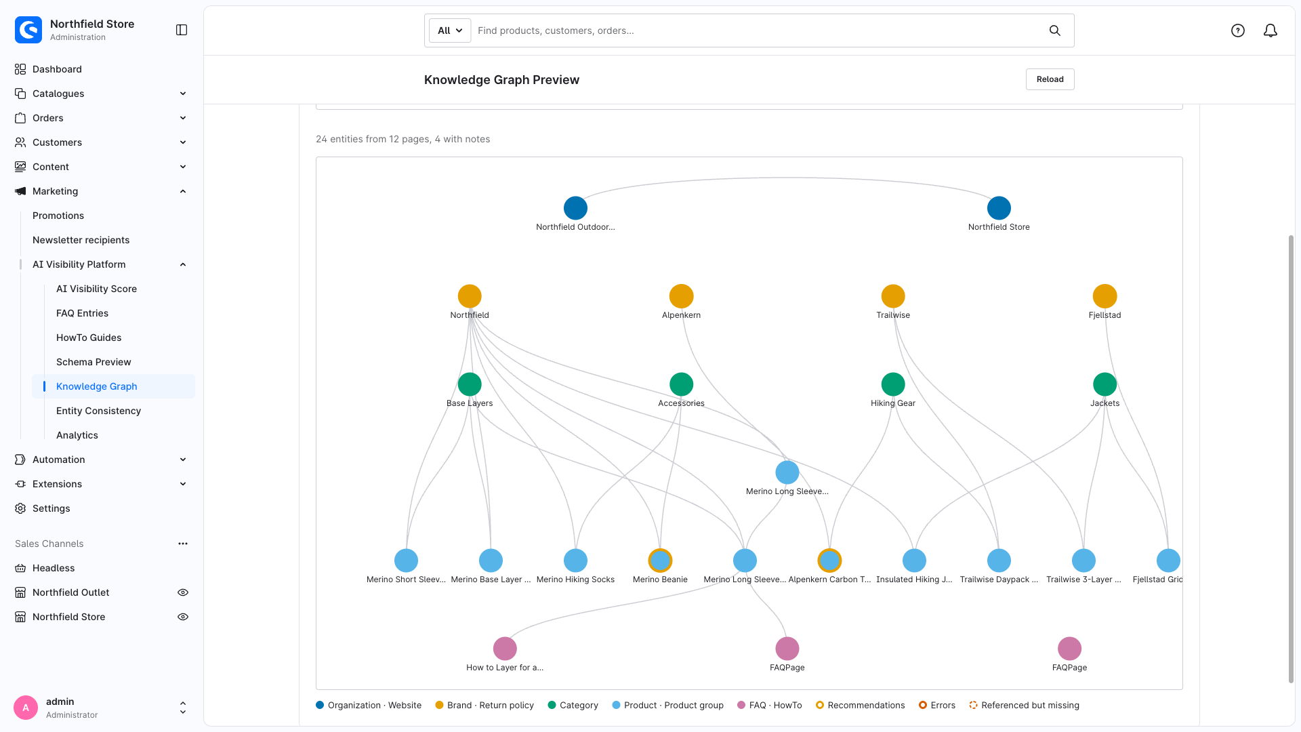Viewport: 1301px width, 732px height.
Task: Toggle visibility eye for Northfield Store channel
Action: click(183, 617)
